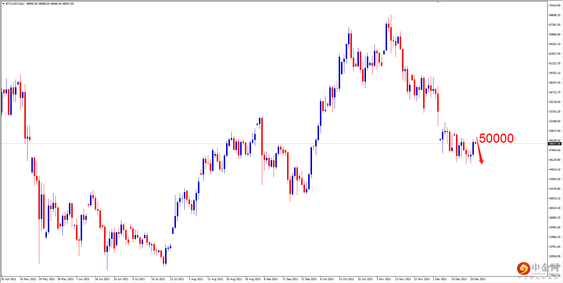Click the 44615.10 price axis label
Viewport: 563px width, 283px height.
[x=555, y=170]
